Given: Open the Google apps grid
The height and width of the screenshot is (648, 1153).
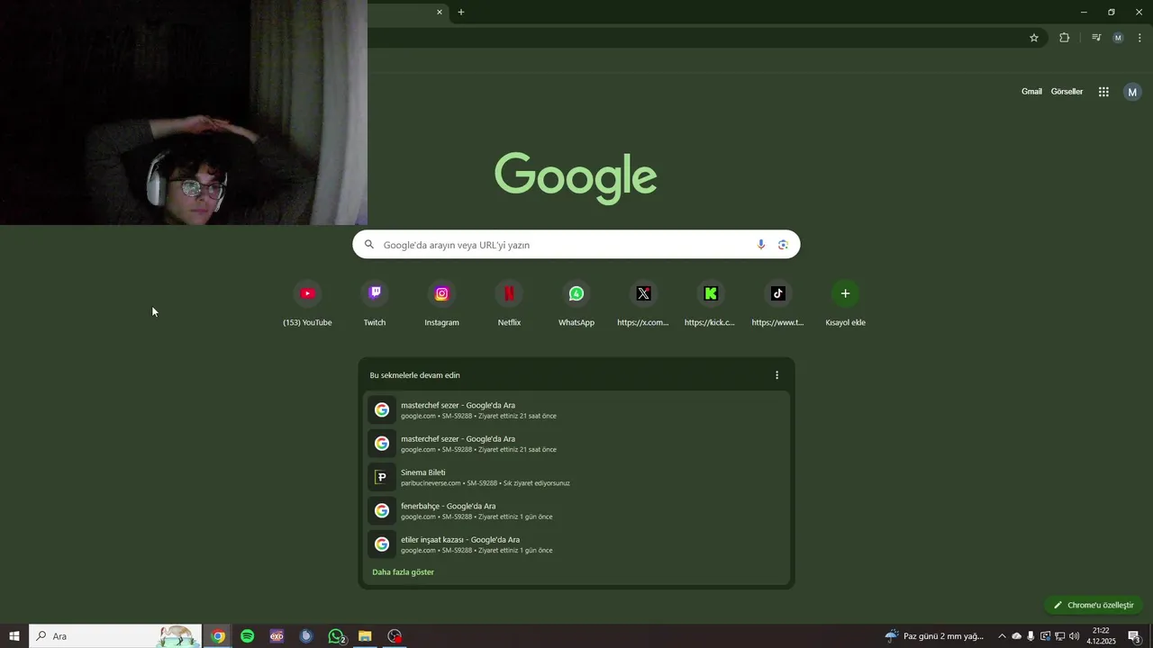Looking at the screenshot, I should [x=1103, y=92].
